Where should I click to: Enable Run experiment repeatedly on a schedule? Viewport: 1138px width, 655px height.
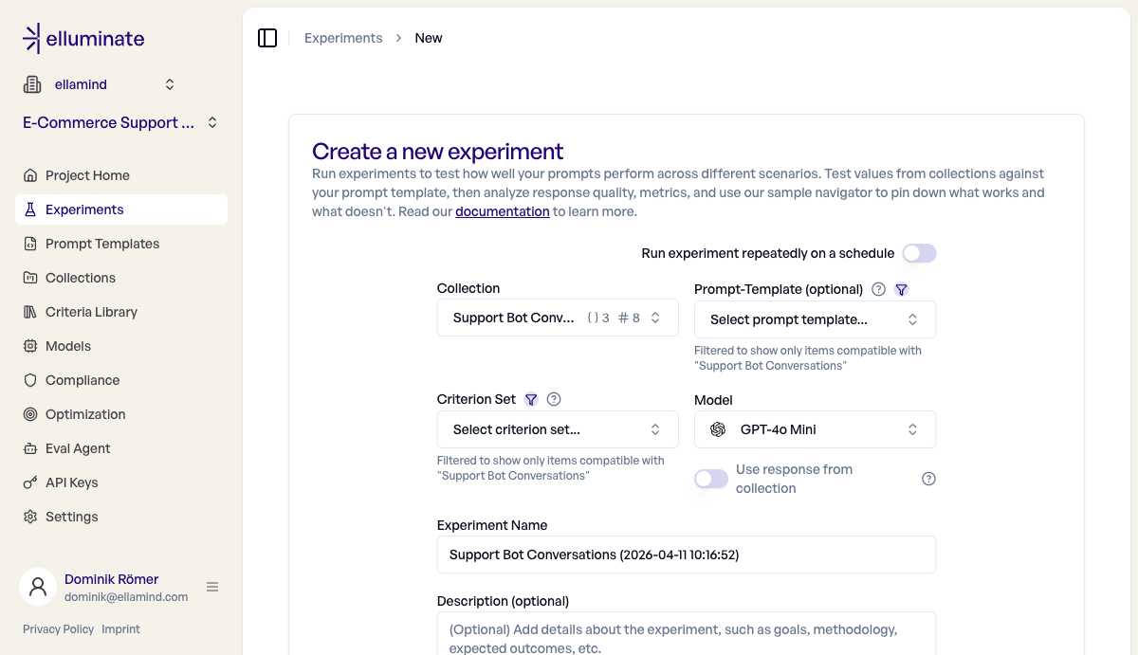tap(919, 253)
